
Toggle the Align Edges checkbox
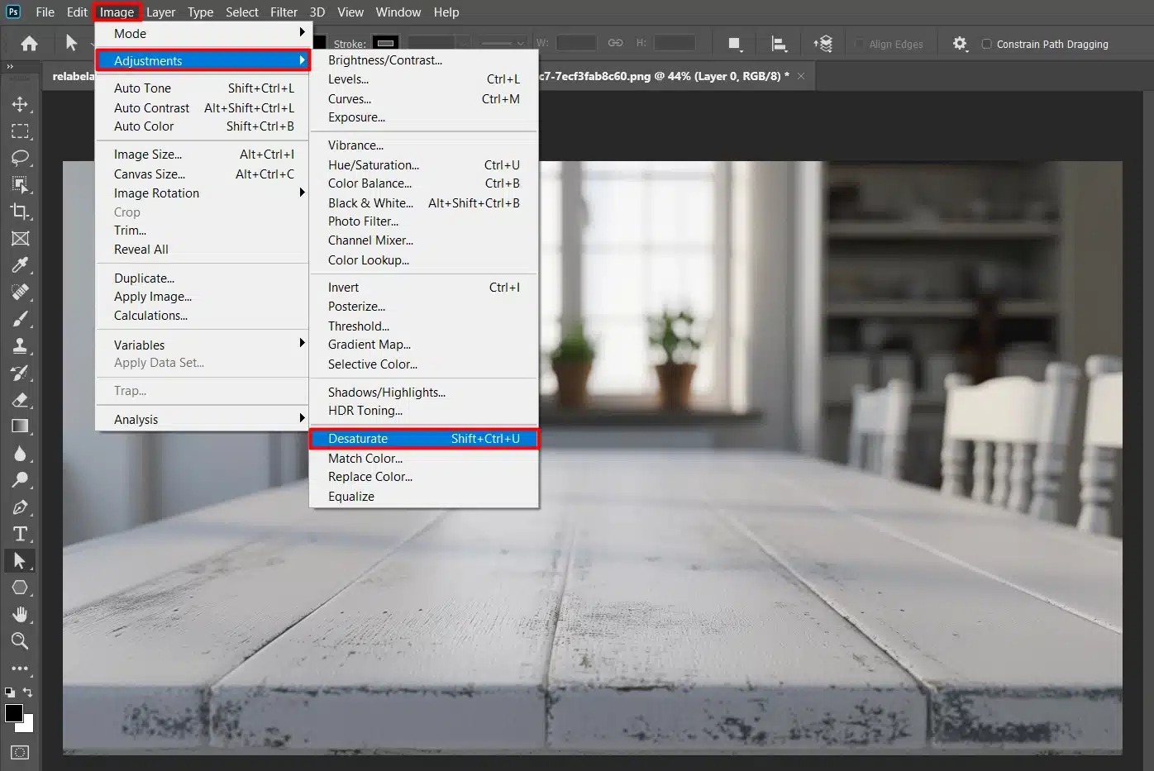tap(859, 44)
